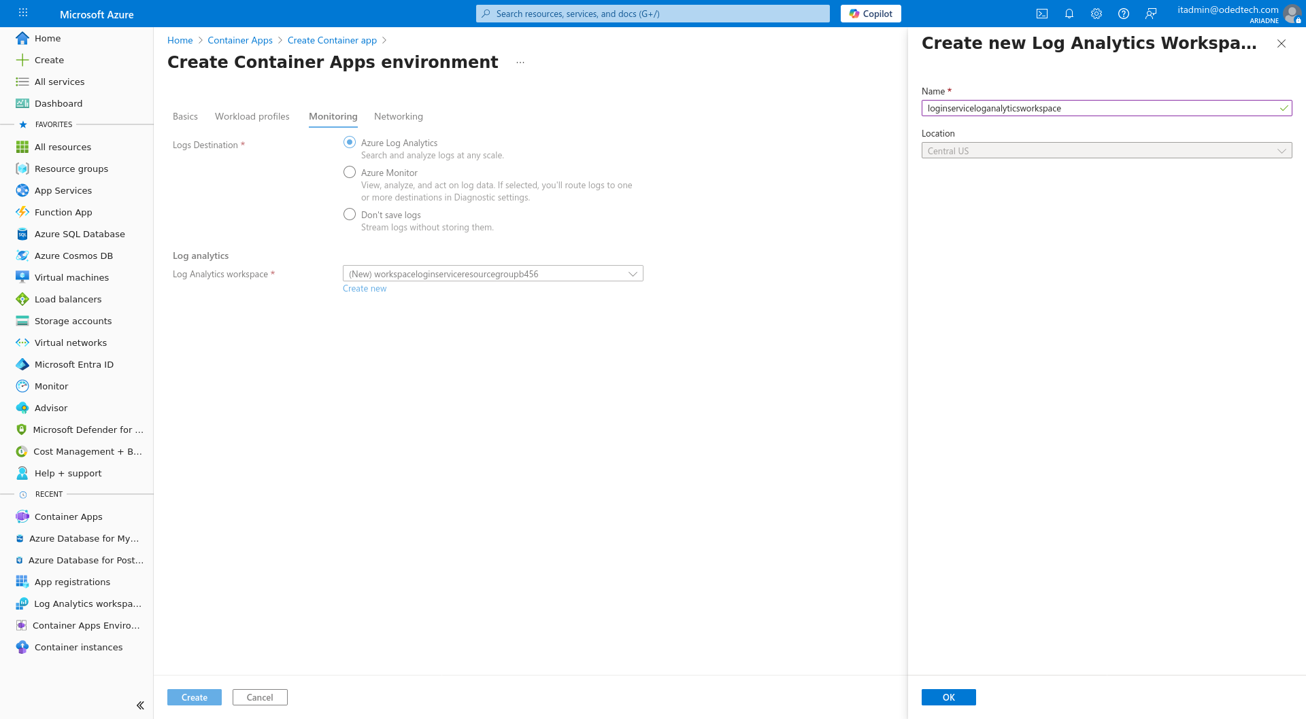Image resolution: width=1306 pixels, height=719 pixels.
Task: Click the Storage accounts icon
Action: (22, 321)
